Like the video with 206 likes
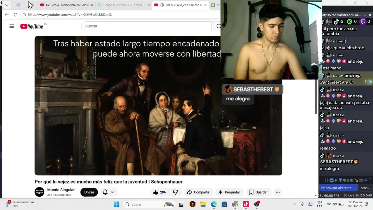Image resolution: width=373 pixels, height=210 pixels. [x=160, y=192]
